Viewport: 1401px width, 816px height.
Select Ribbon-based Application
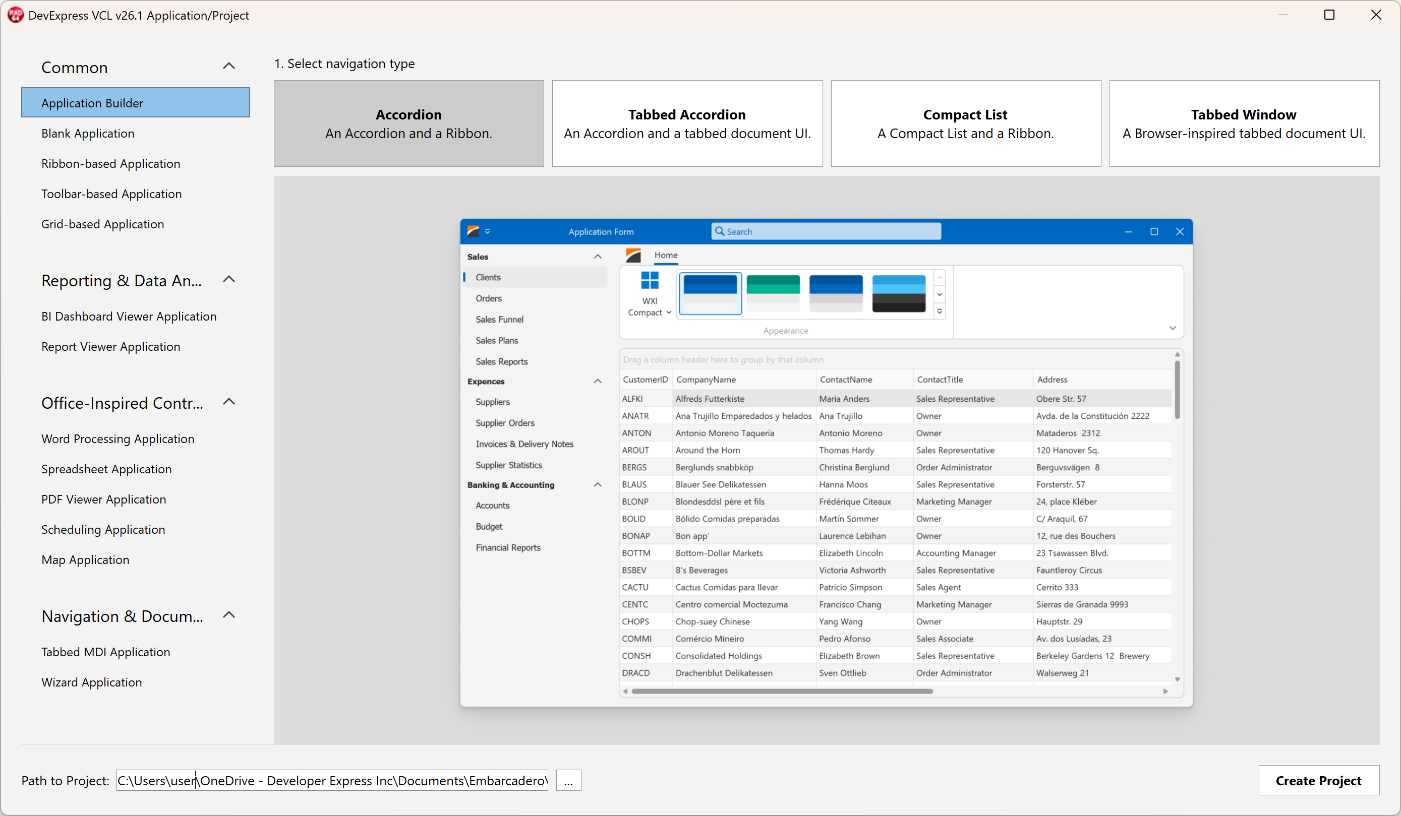tap(136, 163)
